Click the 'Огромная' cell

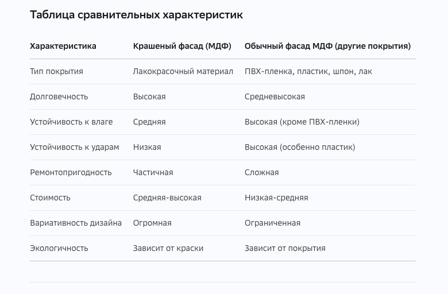pyautogui.click(x=152, y=223)
